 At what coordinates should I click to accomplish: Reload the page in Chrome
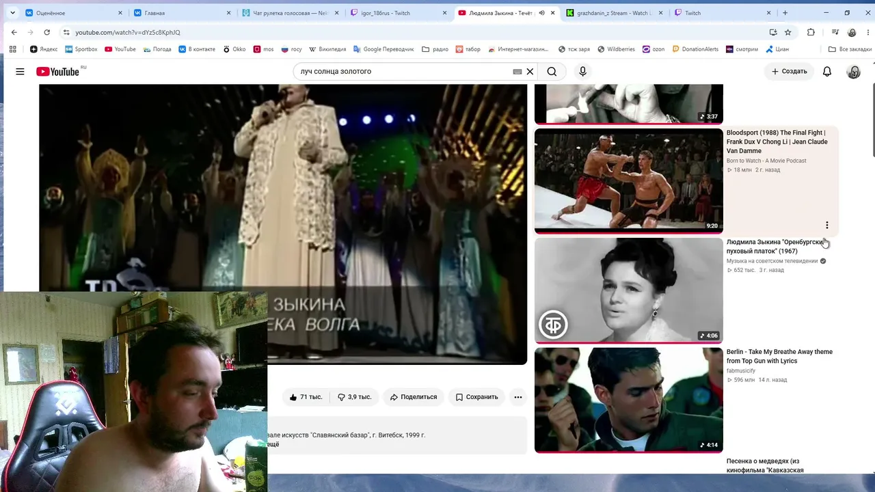tap(46, 32)
